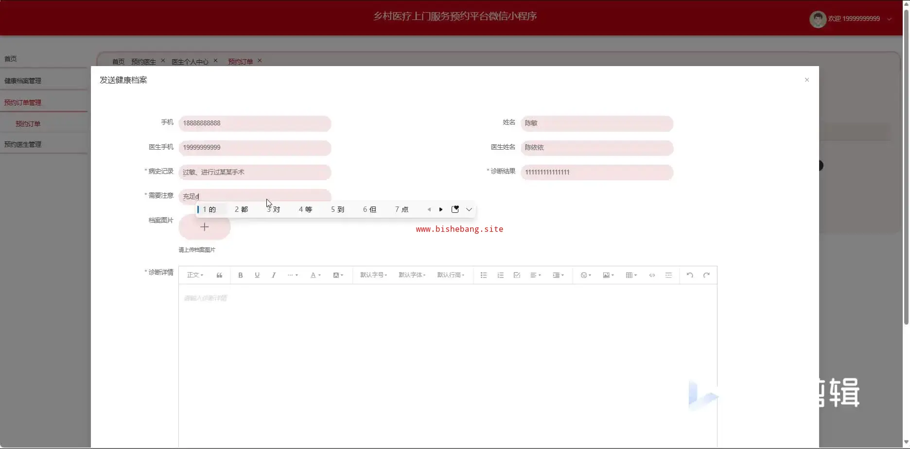The image size is (910, 449).
Task: Select the 姓名 input field
Action: click(x=597, y=123)
